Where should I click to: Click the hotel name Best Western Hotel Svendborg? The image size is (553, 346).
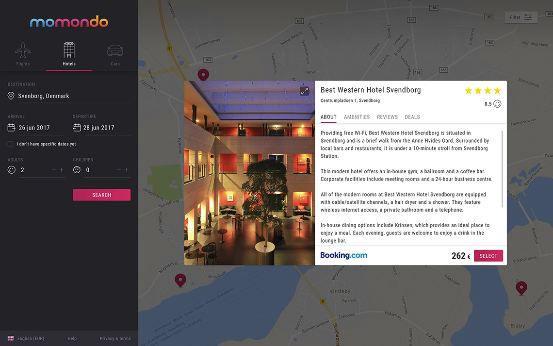tap(371, 90)
